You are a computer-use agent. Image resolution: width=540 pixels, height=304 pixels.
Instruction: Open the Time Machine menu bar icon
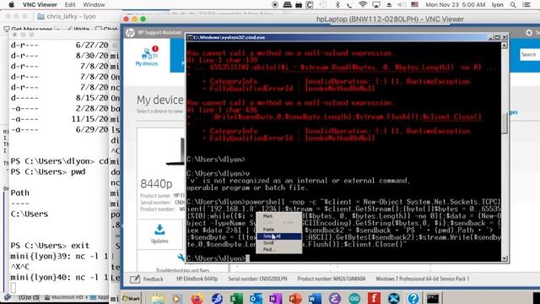pos(323,5)
